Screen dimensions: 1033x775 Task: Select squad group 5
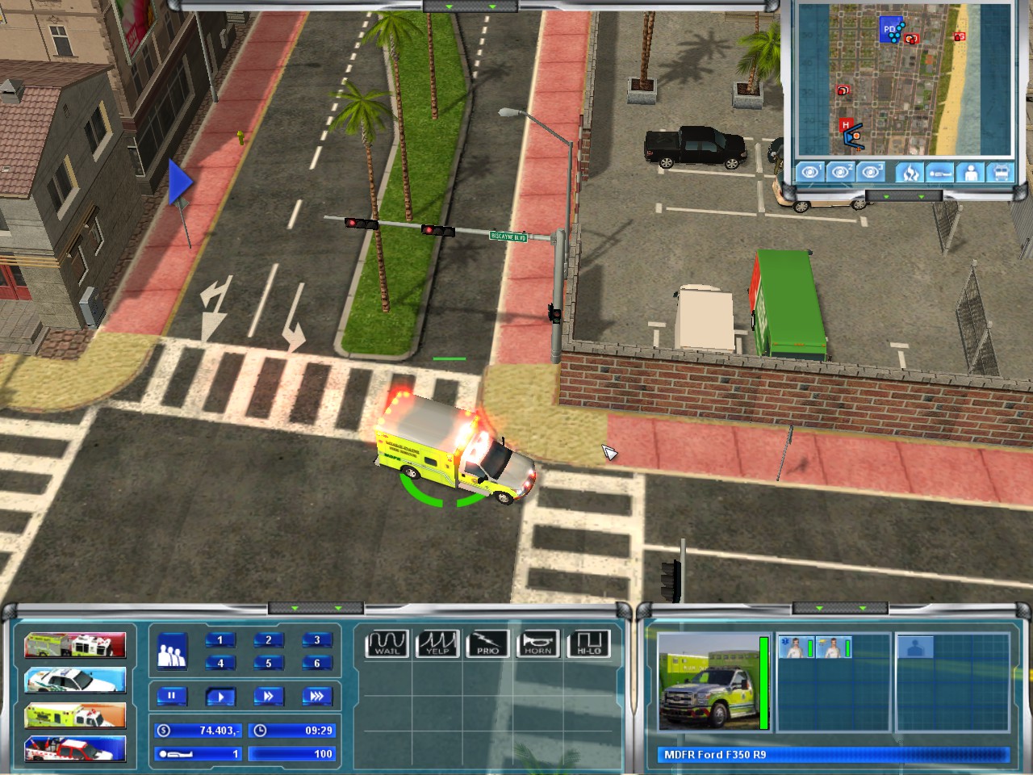click(x=268, y=664)
